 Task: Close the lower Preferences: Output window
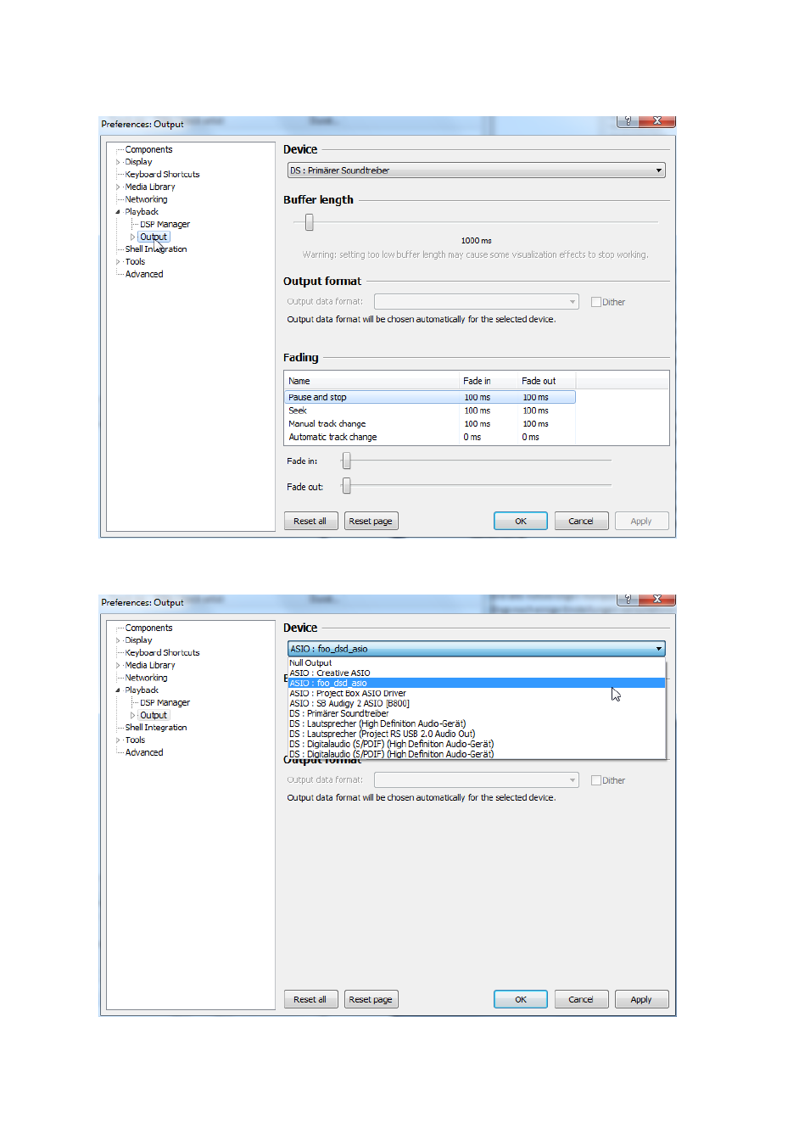pos(656,600)
